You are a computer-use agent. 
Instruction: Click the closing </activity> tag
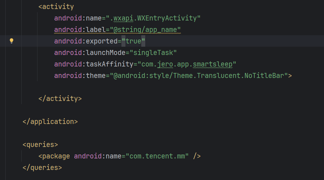point(60,99)
